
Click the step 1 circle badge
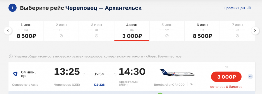pyautogui.click(x=13, y=8)
